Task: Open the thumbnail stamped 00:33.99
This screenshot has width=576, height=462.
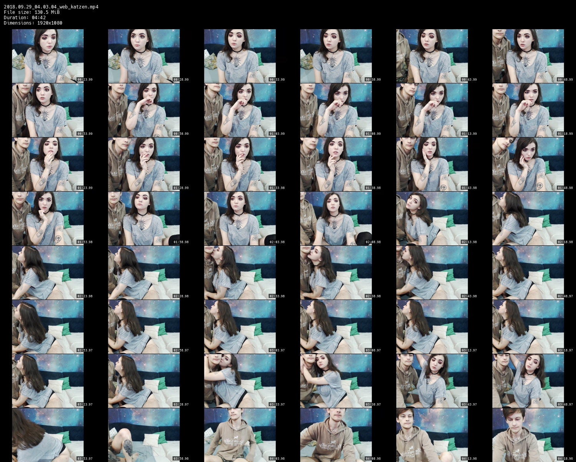Action: coord(240,56)
